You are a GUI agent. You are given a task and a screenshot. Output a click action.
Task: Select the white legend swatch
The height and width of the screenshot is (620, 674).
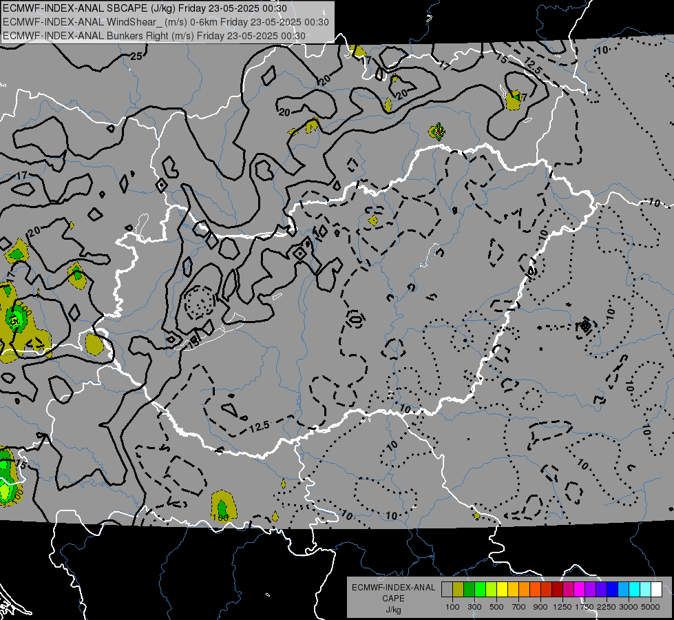[x=656, y=590]
